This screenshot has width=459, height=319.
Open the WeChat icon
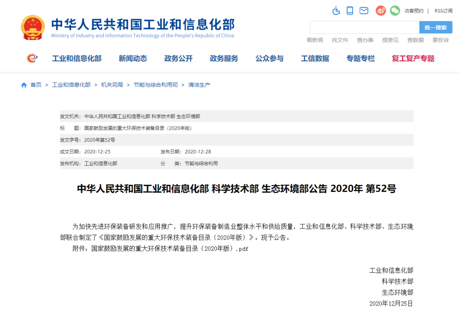(394, 11)
